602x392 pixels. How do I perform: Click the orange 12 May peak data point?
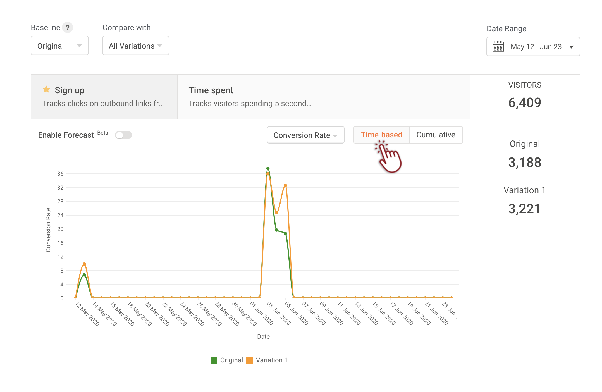84,264
